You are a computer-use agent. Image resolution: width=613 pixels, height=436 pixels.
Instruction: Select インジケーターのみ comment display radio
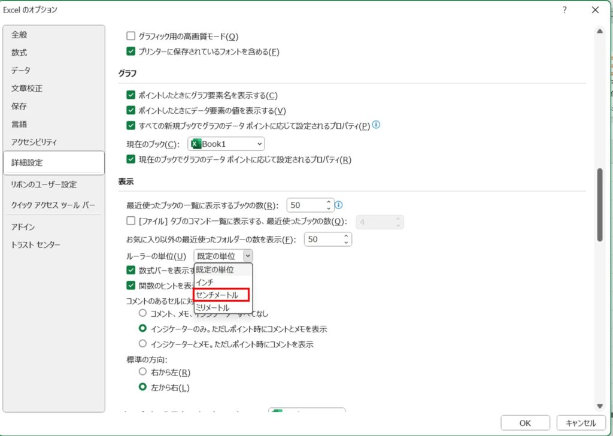click(x=142, y=328)
